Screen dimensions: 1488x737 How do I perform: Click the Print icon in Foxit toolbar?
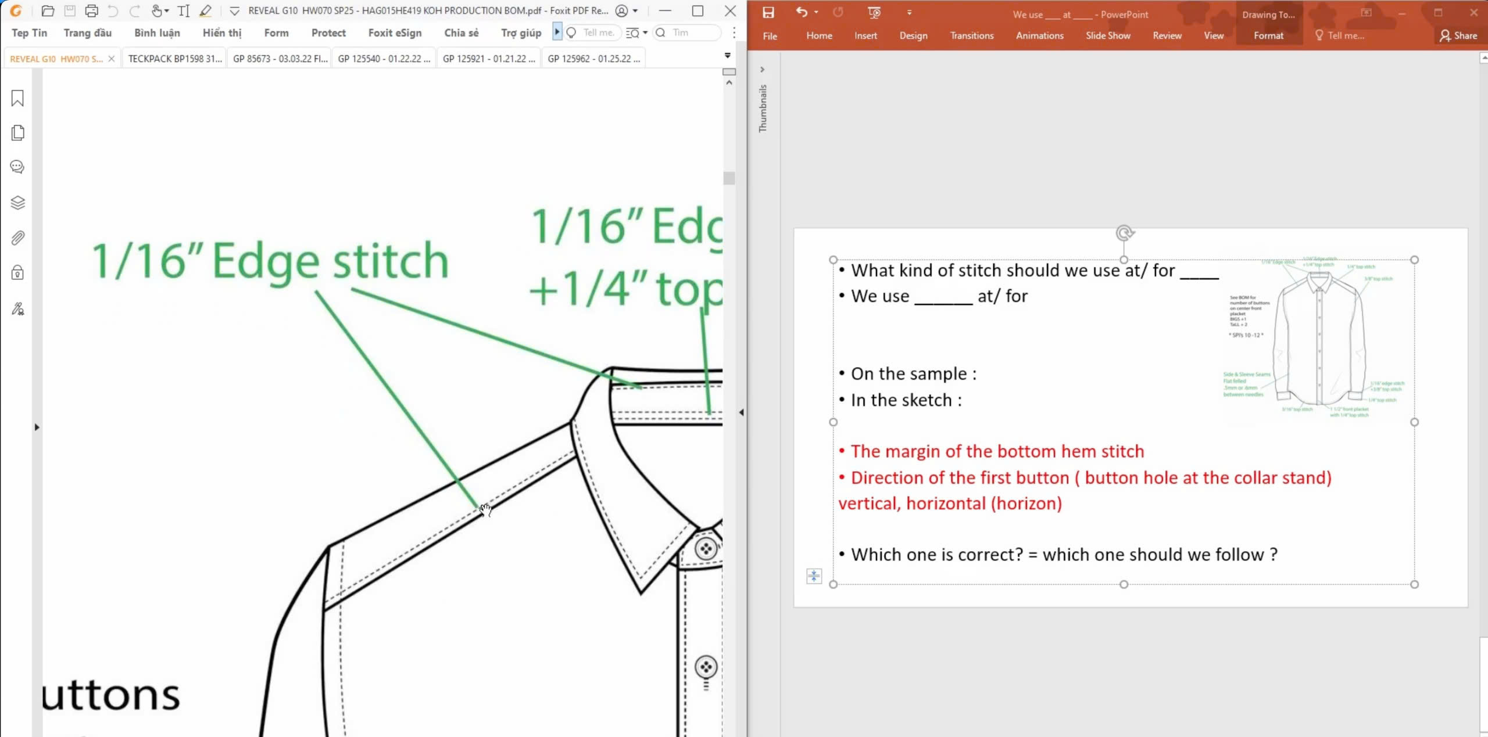[x=91, y=11]
